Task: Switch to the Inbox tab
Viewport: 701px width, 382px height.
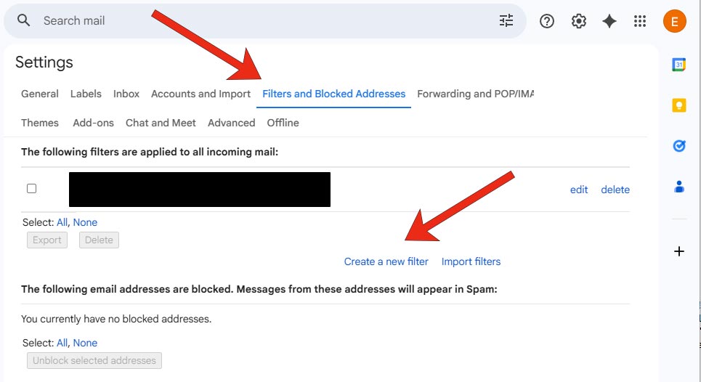Action: [x=126, y=94]
